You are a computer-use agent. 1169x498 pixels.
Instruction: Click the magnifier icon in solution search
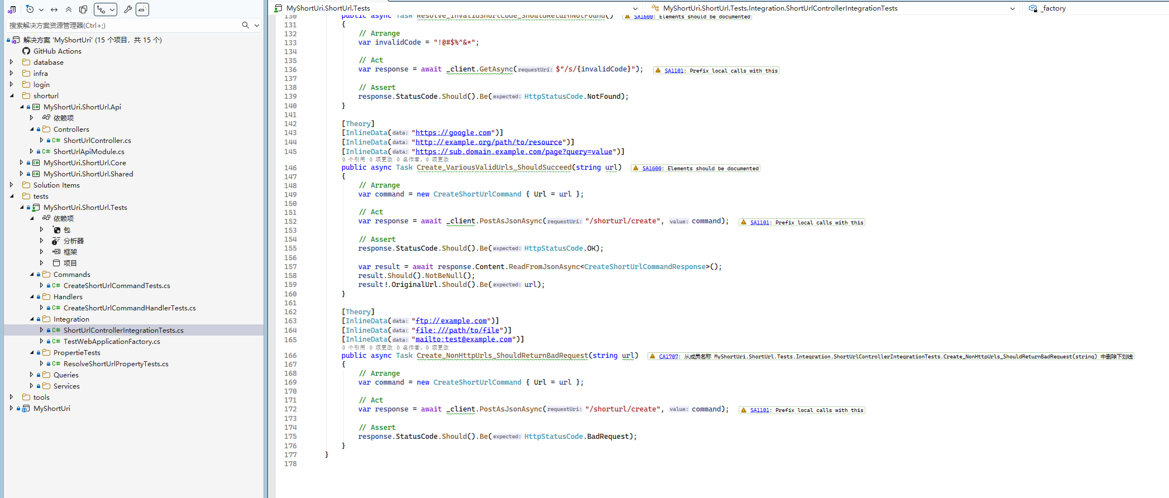[x=245, y=25]
